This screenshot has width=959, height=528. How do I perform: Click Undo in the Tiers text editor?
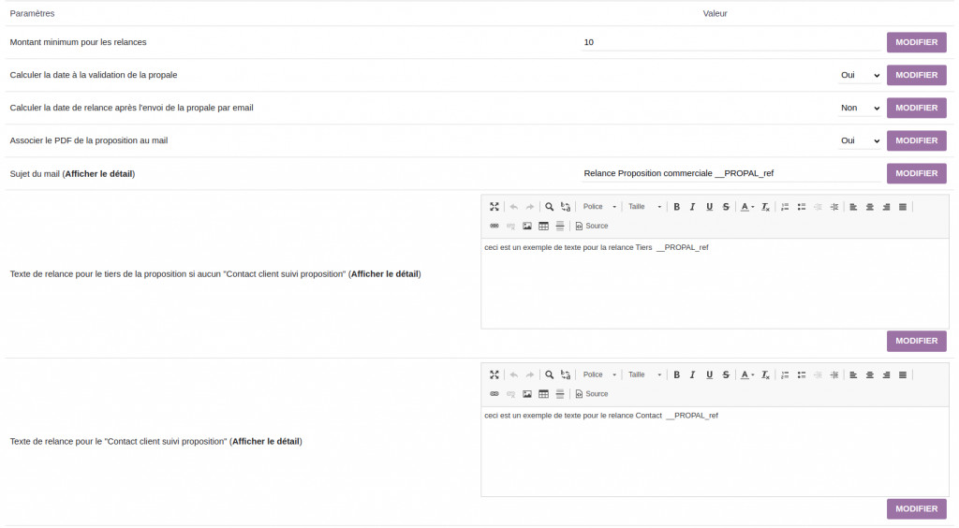[514, 207]
